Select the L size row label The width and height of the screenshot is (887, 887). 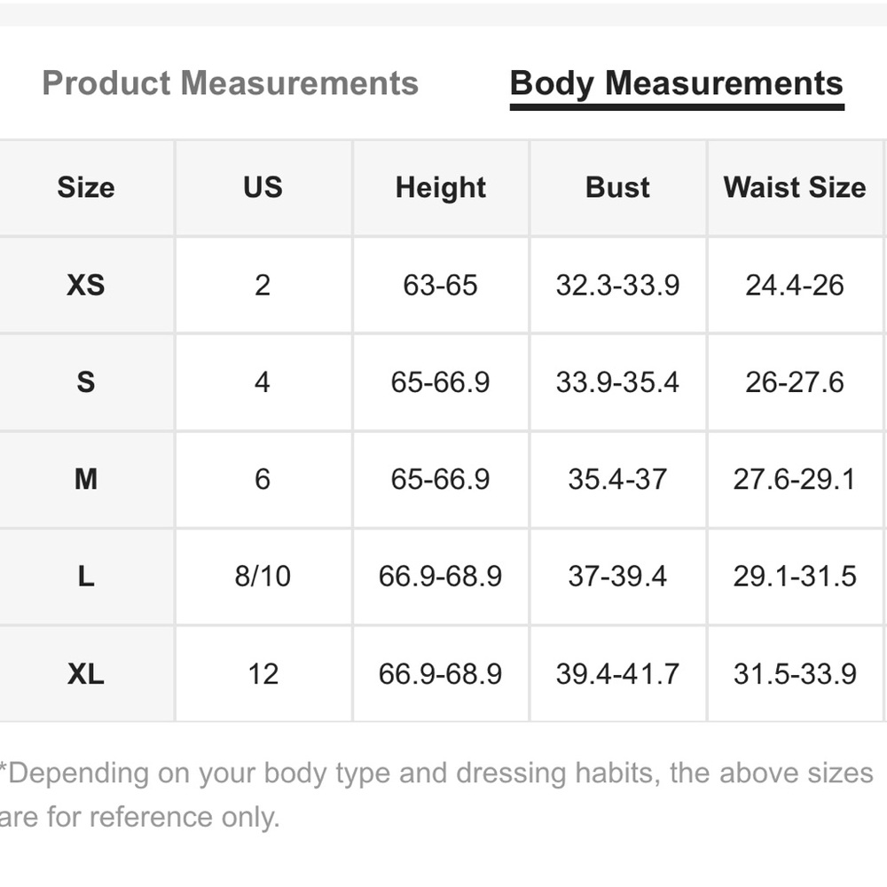tap(86, 577)
